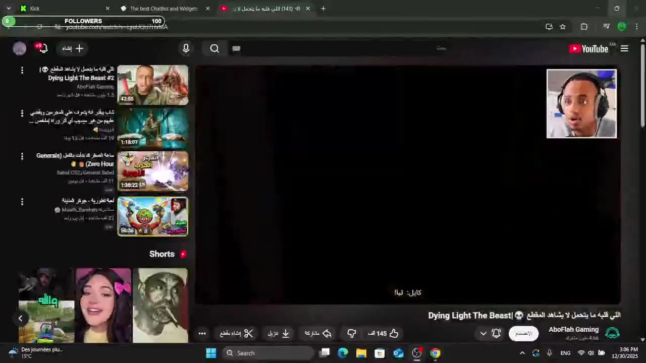
Task: Click the video player area
Action: (408, 185)
